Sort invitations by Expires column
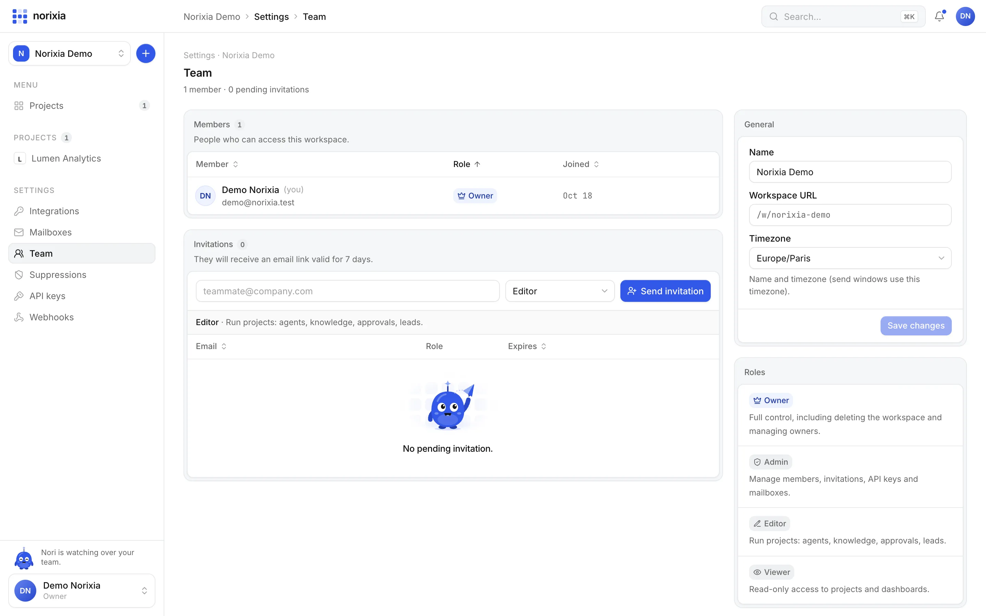Screen dimensions: 986x616 [527, 346]
